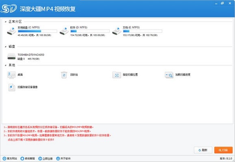Collapse the 正常分区 section triangle
The height and width of the screenshot is (162, 235).
tap(6, 22)
